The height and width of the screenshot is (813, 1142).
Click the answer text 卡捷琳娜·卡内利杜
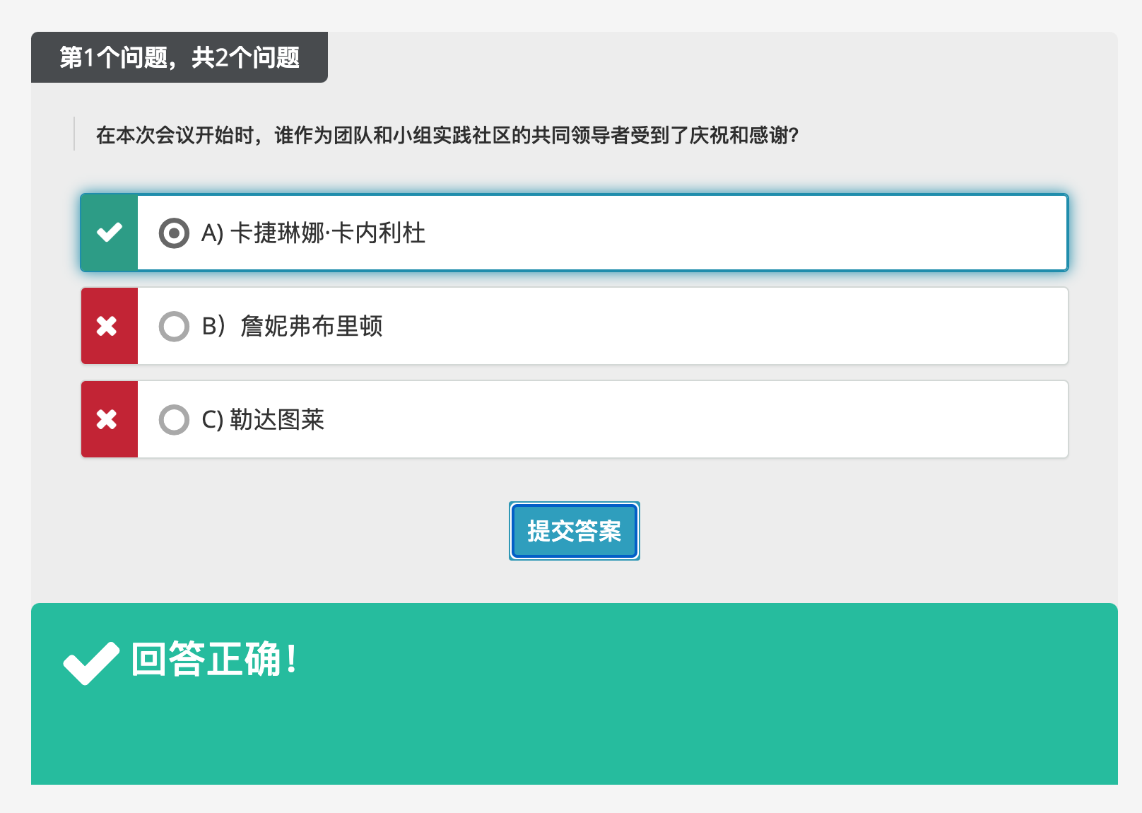(x=328, y=233)
